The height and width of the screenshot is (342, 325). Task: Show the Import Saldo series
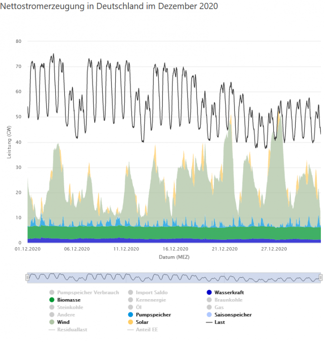pyautogui.click(x=152, y=292)
